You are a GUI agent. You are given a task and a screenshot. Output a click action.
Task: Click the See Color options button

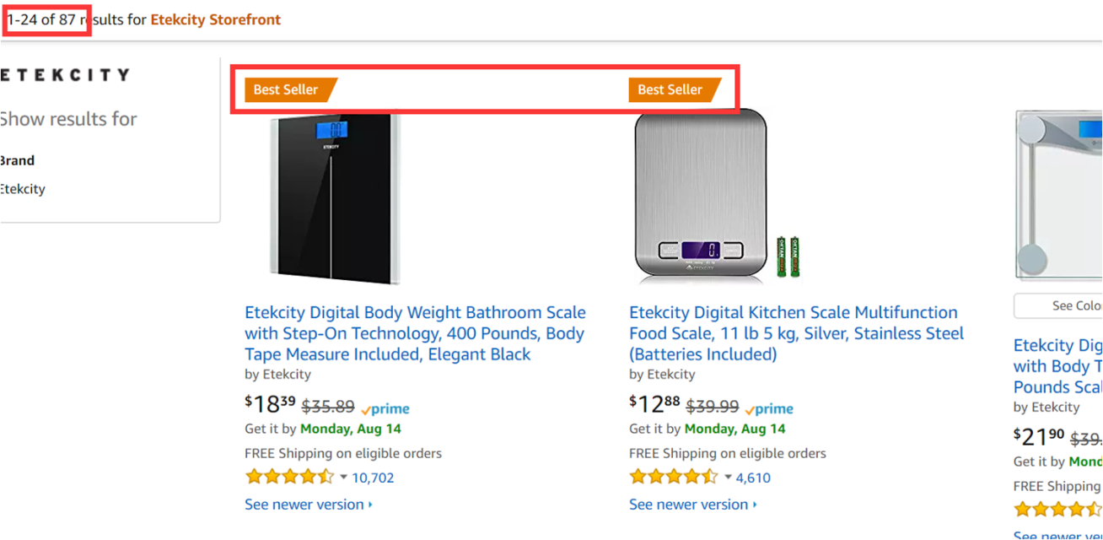(x=1058, y=305)
